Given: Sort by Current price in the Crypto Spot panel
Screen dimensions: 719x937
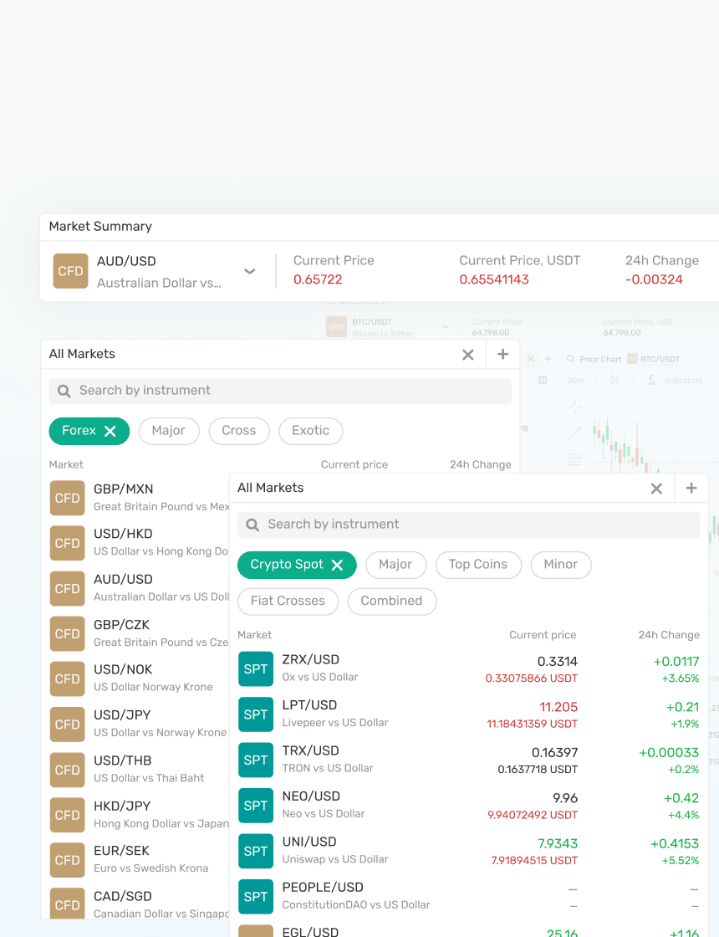Looking at the screenshot, I should tap(543, 635).
